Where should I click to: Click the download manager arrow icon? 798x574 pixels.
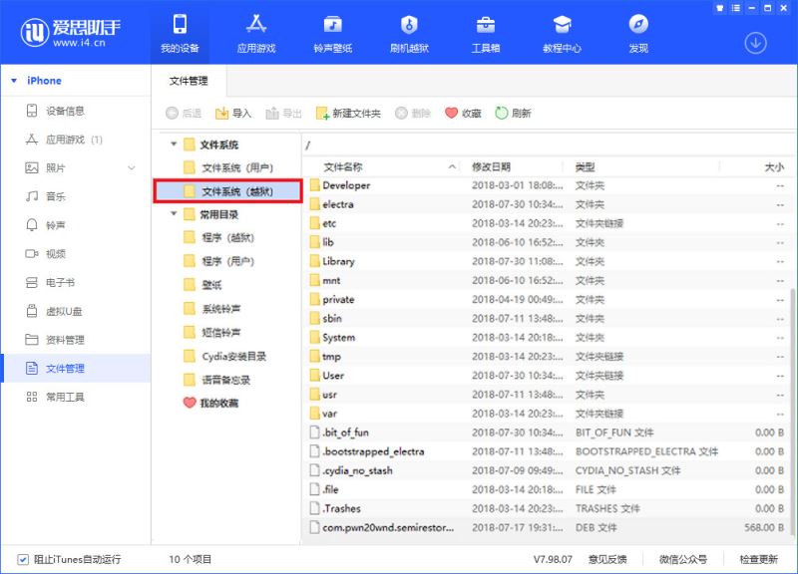coord(756,43)
